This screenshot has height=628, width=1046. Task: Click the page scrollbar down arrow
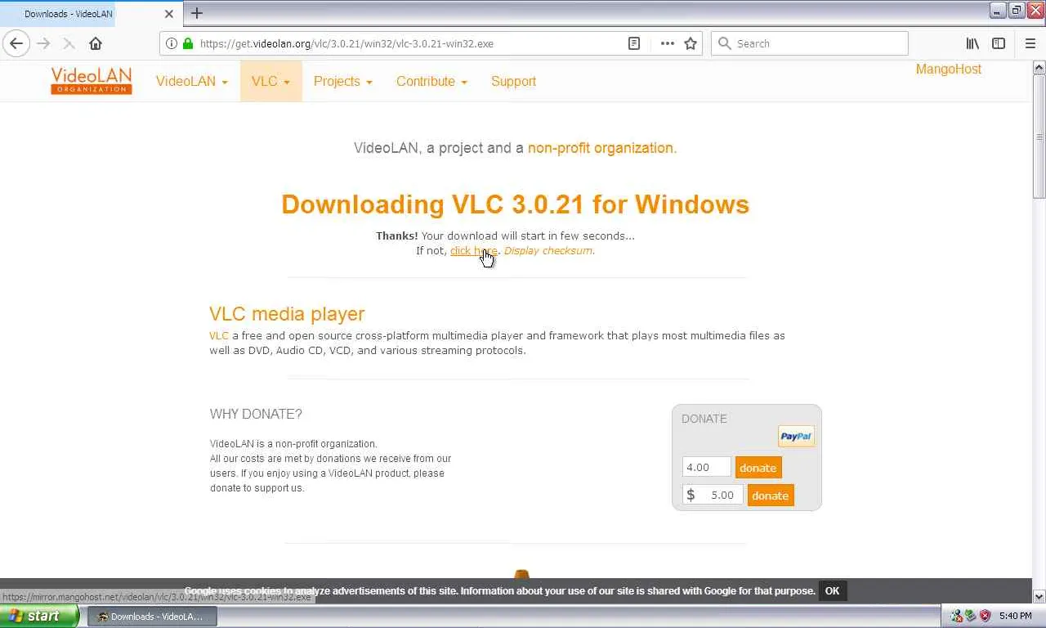click(x=1039, y=597)
